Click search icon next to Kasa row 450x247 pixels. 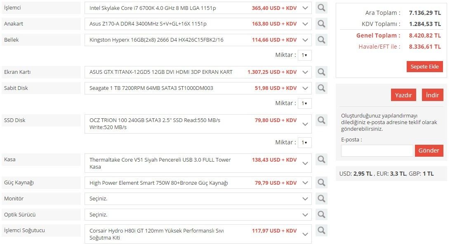point(321,160)
